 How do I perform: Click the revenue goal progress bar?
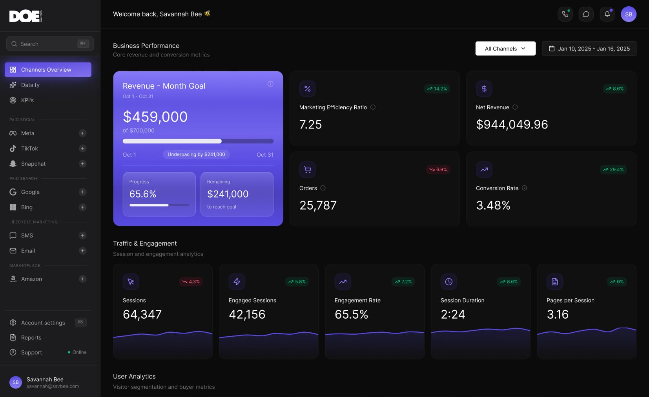pos(198,141)
